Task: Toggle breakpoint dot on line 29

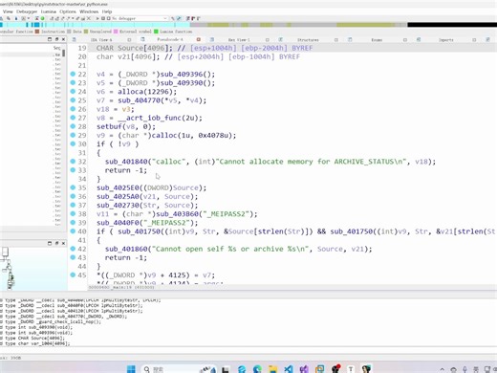Action: pyautogui.click(x=73, y=135)
